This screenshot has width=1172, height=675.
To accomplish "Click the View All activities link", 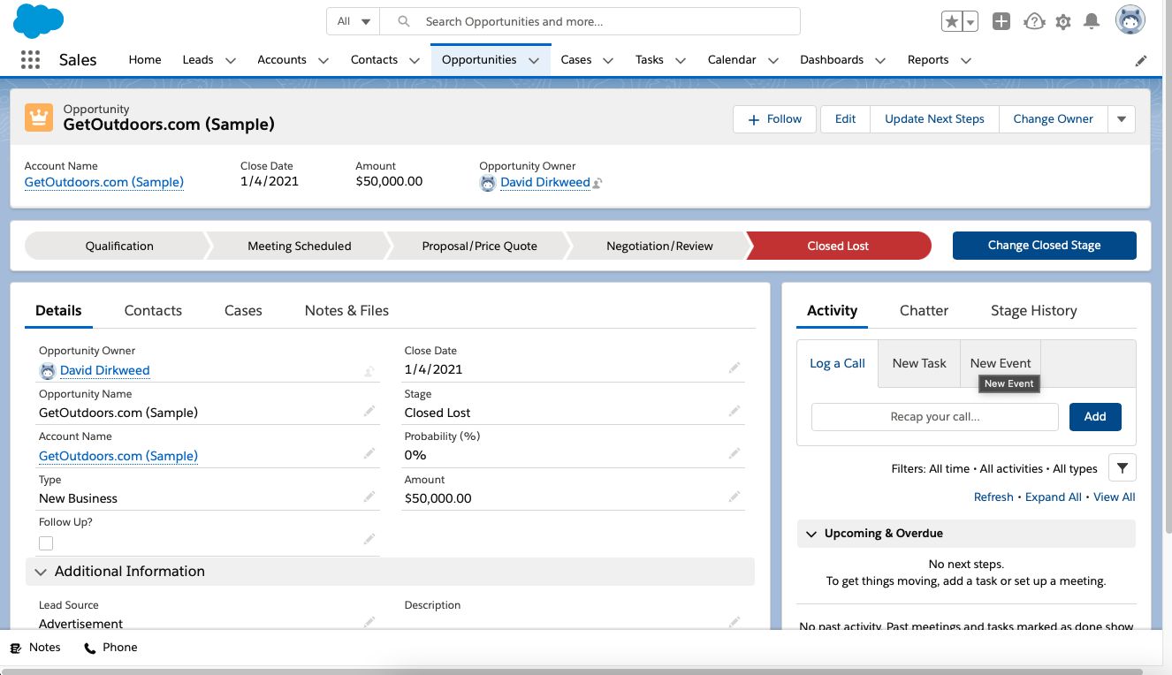I will click(x=1115, y=497).
